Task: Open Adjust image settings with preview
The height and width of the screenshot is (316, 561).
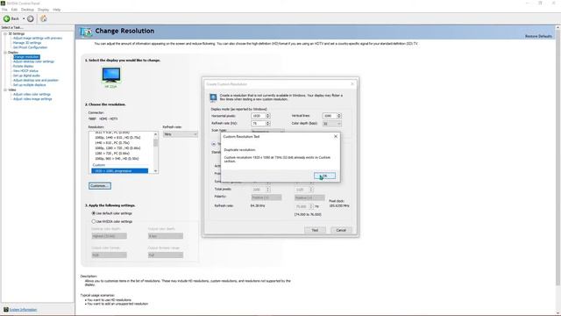Action: [x=38, y=38]
